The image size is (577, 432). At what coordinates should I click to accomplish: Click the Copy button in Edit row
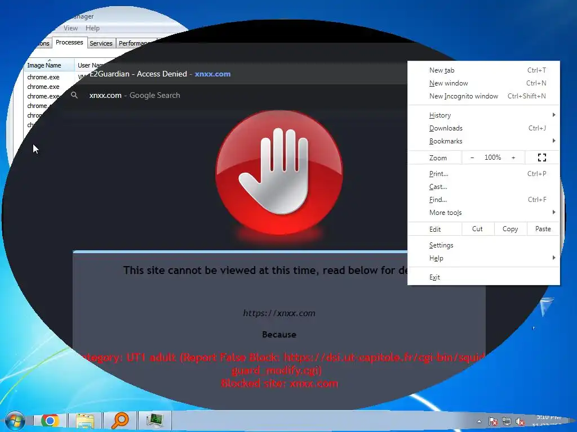pos(510,229)
